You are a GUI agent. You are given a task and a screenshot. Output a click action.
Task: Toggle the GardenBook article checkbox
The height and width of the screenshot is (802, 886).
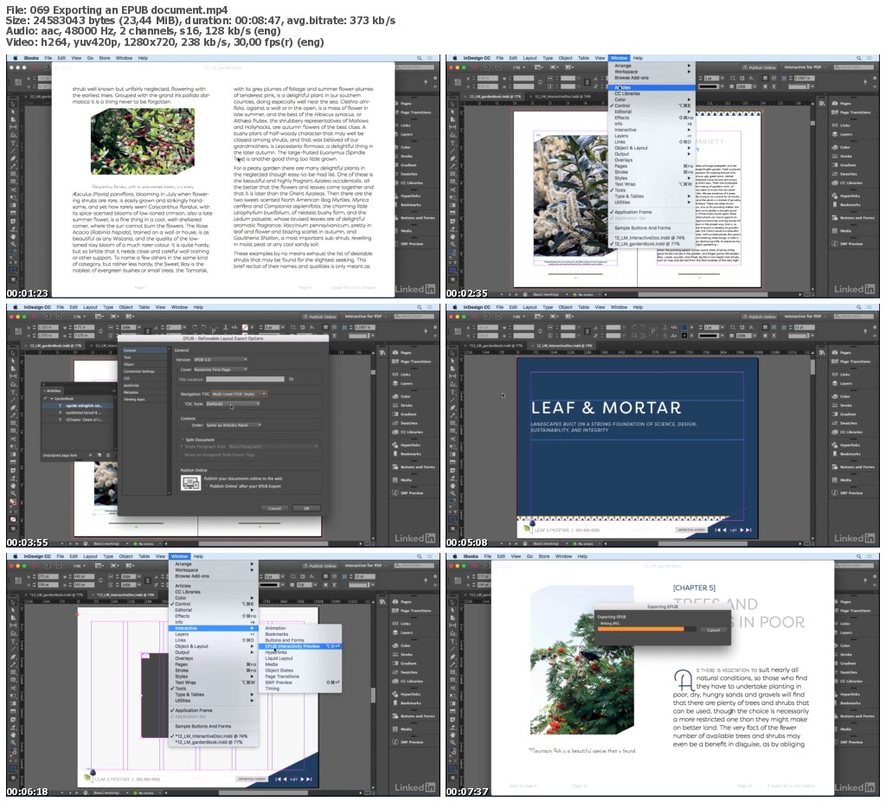pyautogui.click(x=46, y=399)
